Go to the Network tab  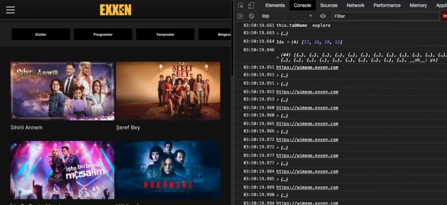click(x=355, y=5)
